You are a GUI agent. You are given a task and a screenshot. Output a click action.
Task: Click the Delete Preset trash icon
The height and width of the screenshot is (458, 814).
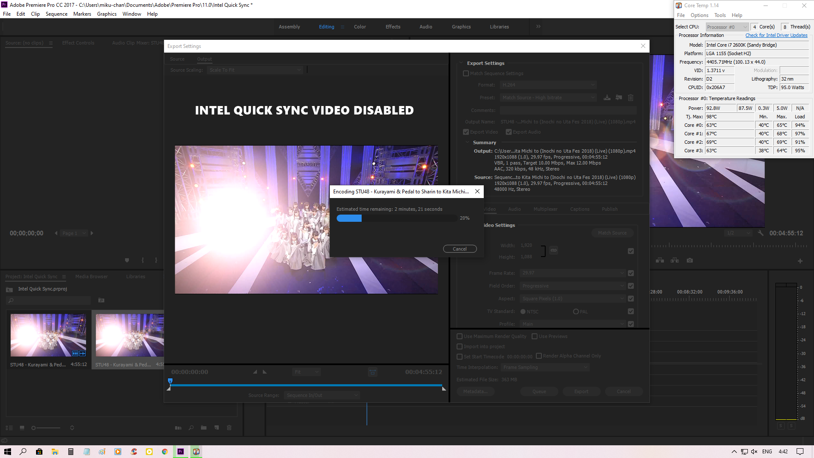[x=630, y=98]
